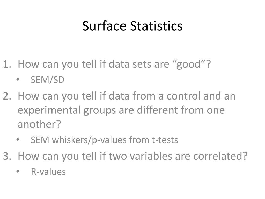Image resolution: width=265 pixels, height=199 pixels.
Task: Click the bullet dot before R-values
Action: (x=18, y=171)
